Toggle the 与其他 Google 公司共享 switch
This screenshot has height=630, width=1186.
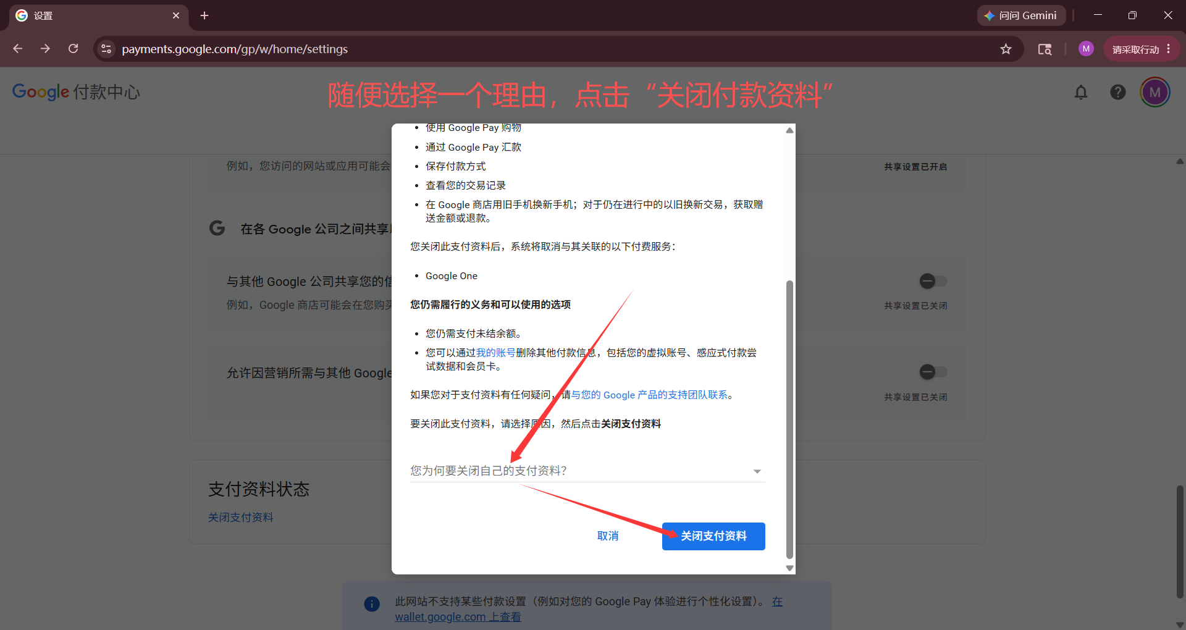[933, 281]
